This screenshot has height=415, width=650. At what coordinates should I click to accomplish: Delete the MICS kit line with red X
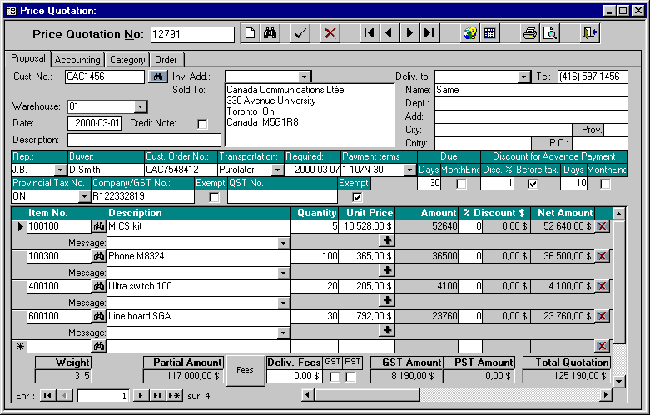603,227
